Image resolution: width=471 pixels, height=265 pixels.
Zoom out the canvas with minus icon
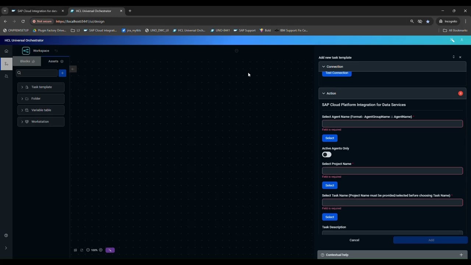coord(88,250)
